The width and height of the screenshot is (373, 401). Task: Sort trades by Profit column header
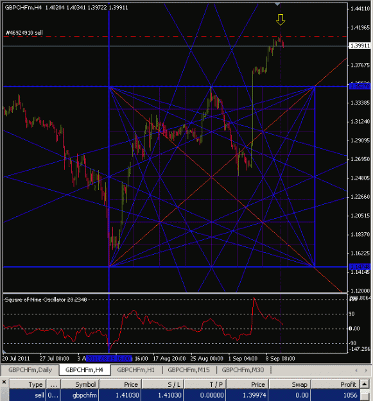335,384
